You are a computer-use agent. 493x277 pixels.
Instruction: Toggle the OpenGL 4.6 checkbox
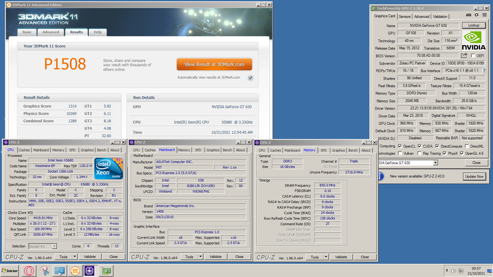tap(462, 153)
